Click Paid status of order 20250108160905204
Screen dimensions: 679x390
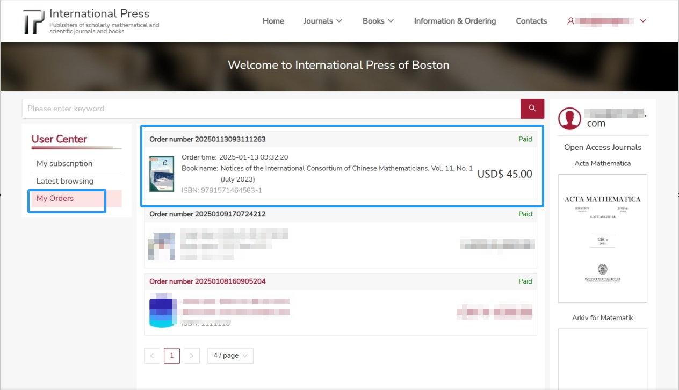pyautogui.click(x=525, y=281)
